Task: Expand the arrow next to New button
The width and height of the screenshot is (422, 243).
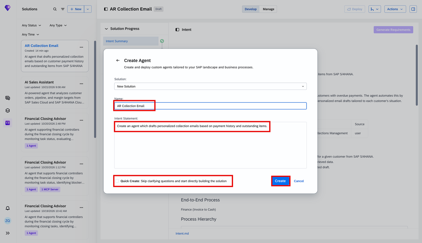Action: (x=88, y=9)
